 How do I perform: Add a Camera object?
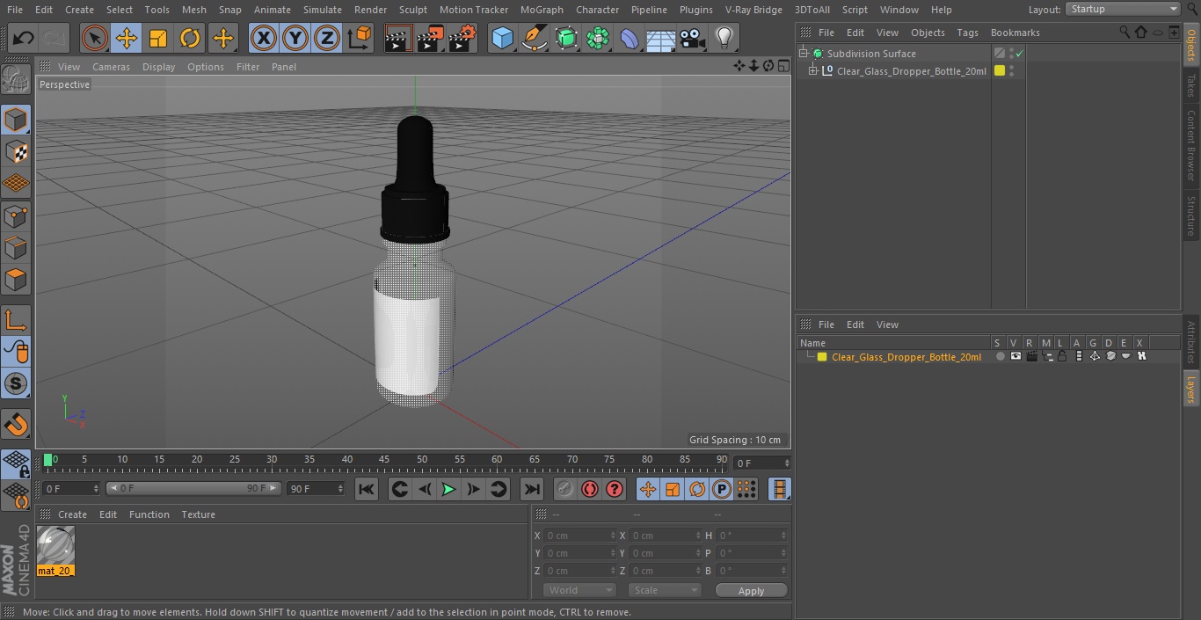[693, 38]
